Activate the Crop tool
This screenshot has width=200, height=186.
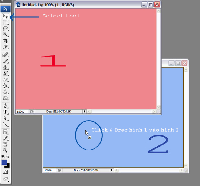[x=5, y=41]
